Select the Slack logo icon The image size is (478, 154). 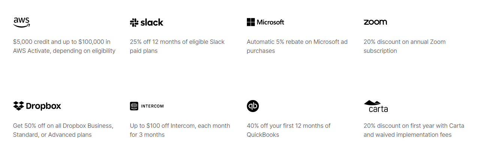point(134,22)
